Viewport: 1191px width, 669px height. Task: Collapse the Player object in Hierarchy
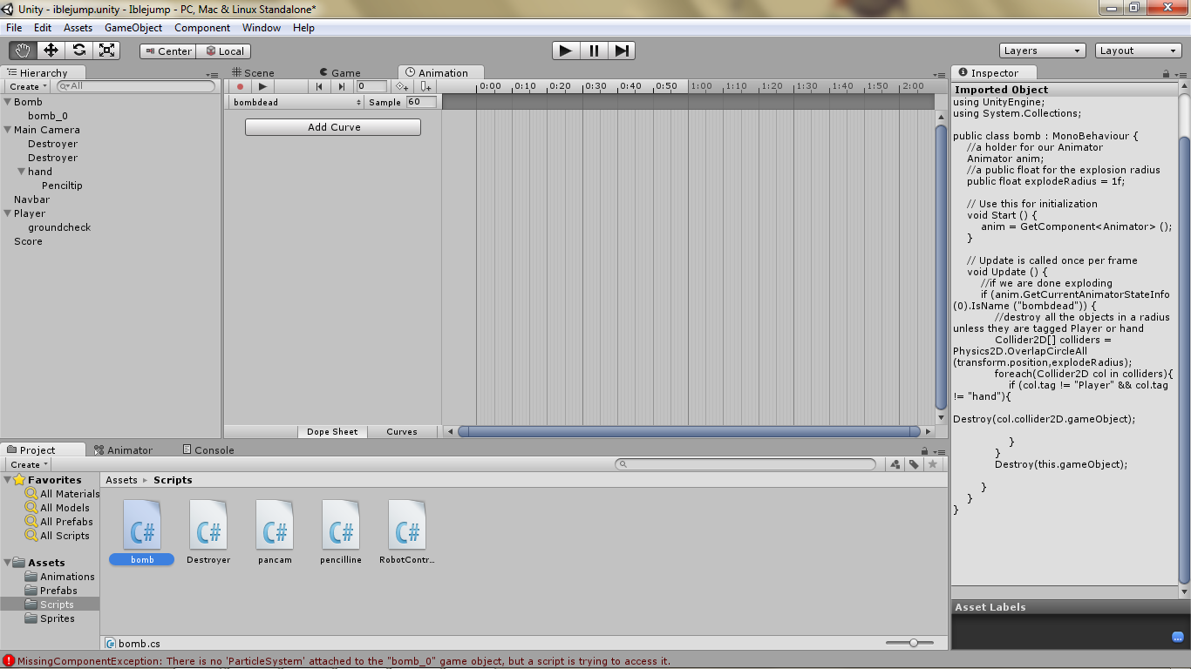(x=7, y=213)
